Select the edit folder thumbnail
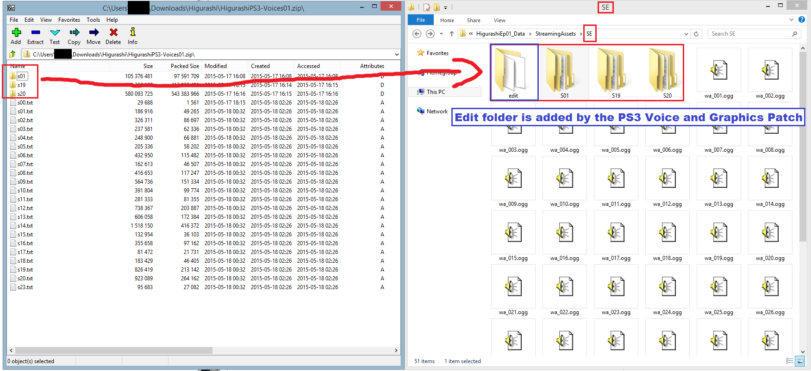This screenshot has width=811, height=371. 513,72
